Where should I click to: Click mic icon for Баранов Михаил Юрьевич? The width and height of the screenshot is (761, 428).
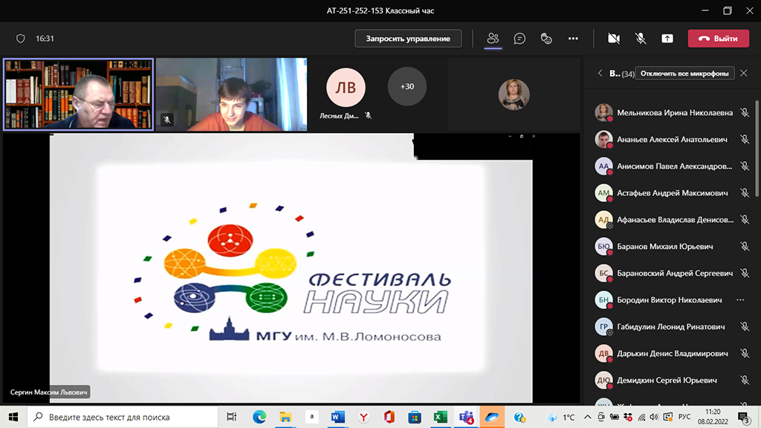coord(745,247)
